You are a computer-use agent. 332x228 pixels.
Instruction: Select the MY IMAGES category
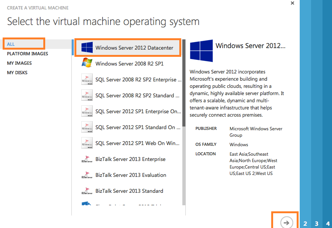pyautogui.click(x=19, y=63)
